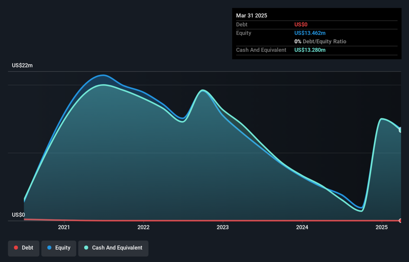The width and height of the screenshot is (409, 262).
Task: Click the blue Equity legend dot
Action: [49, 248]
